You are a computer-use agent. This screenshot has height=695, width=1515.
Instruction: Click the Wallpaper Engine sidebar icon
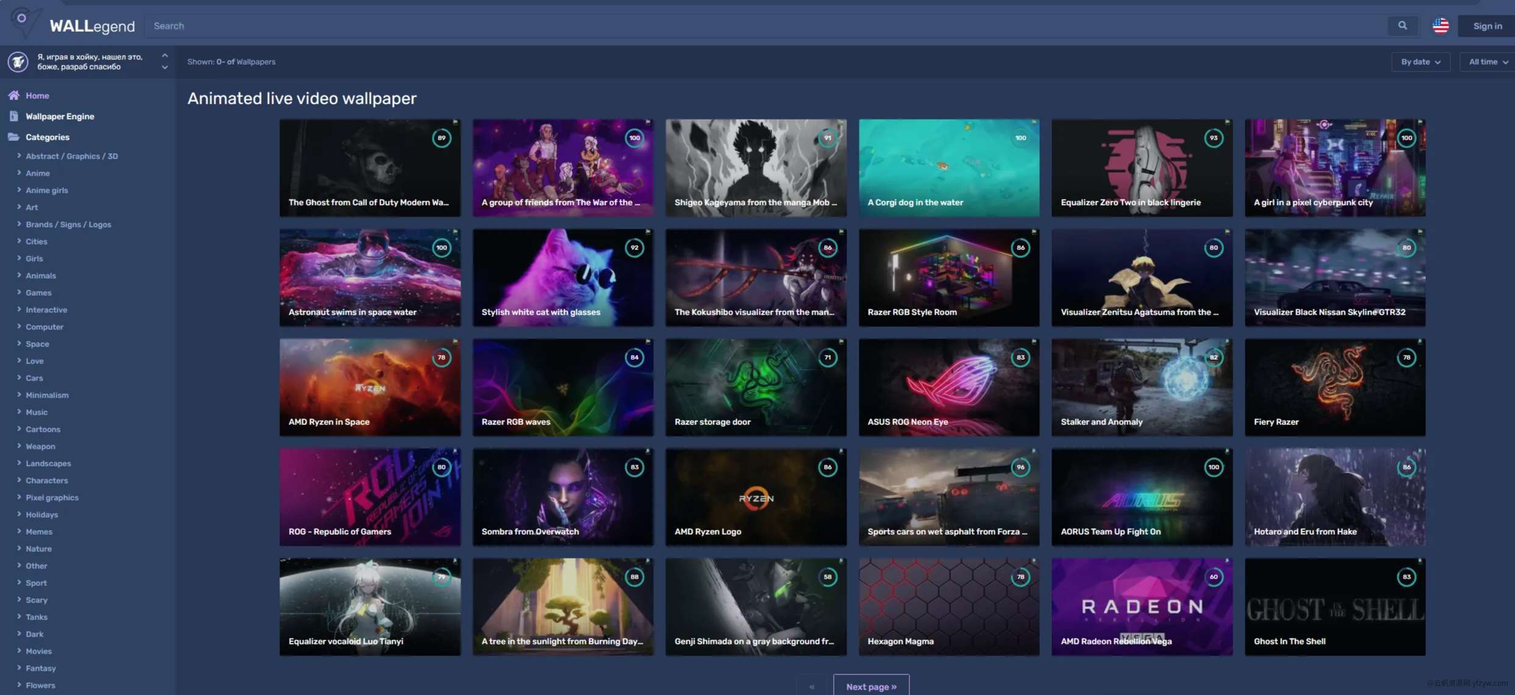(13, 117)
